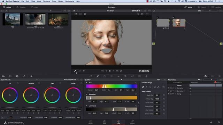Open the RGB Mixer palette icon
Image resolution: width=223 pixels, height=125 pixels.
click(24, 76)
